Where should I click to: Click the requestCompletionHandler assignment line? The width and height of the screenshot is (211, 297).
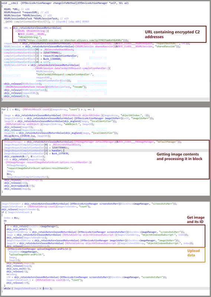pyautogui.click(x=41, y=56)
